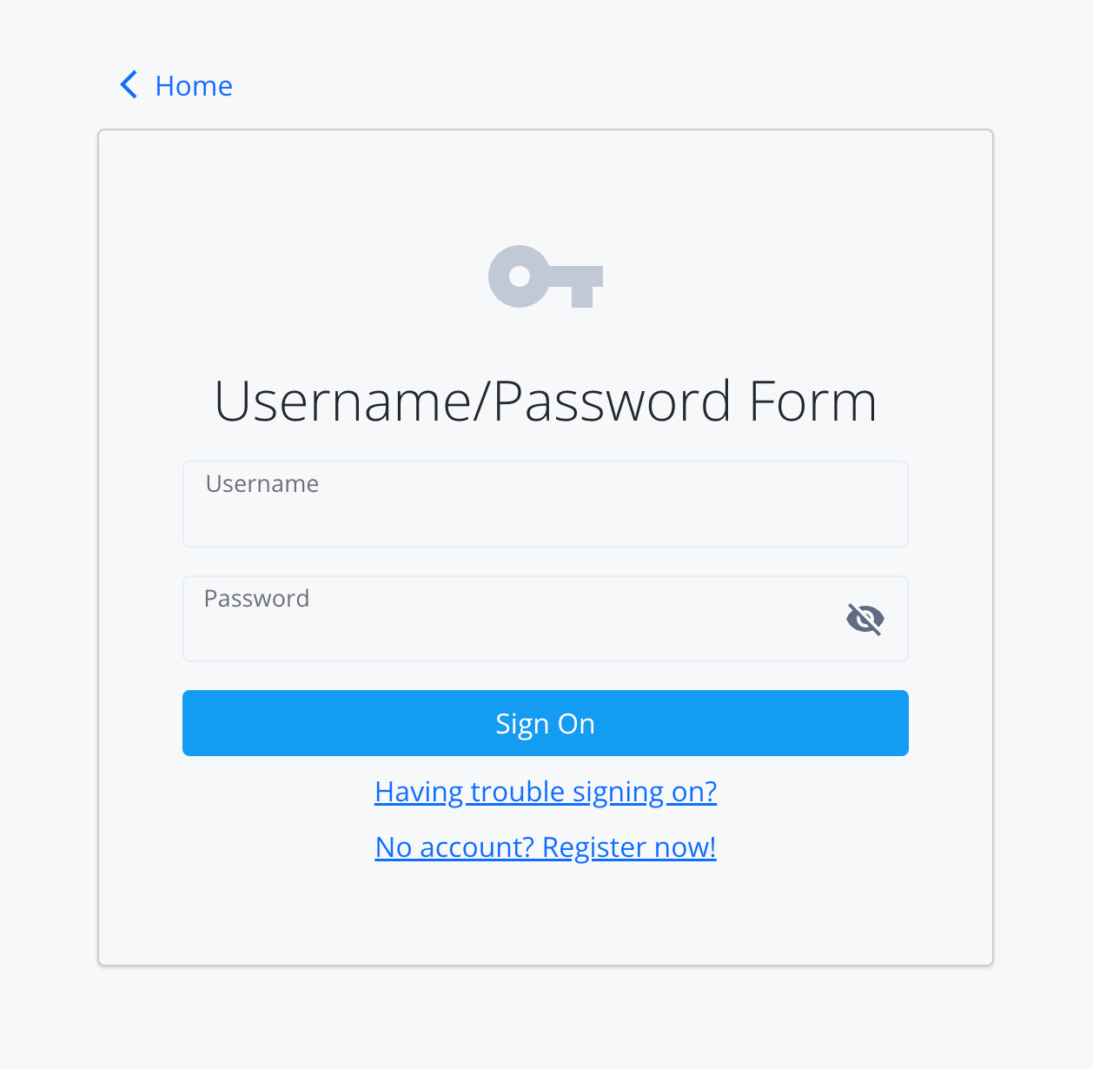This screenshot has height=1069, width=1093.
Task: Open the 'Having trouble signing on?' link
Action: [546, 792]
